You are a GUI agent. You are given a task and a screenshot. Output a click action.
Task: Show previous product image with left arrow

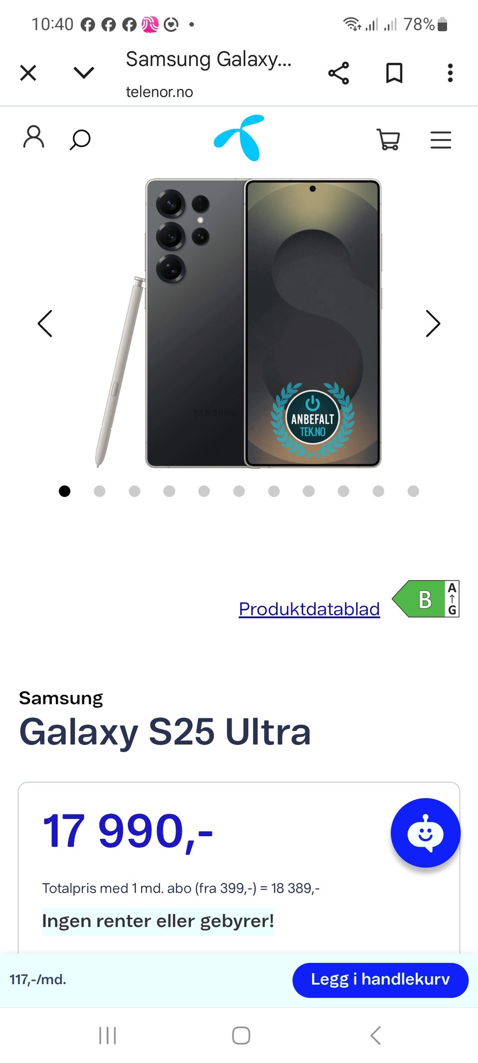(x=45, y=324)
